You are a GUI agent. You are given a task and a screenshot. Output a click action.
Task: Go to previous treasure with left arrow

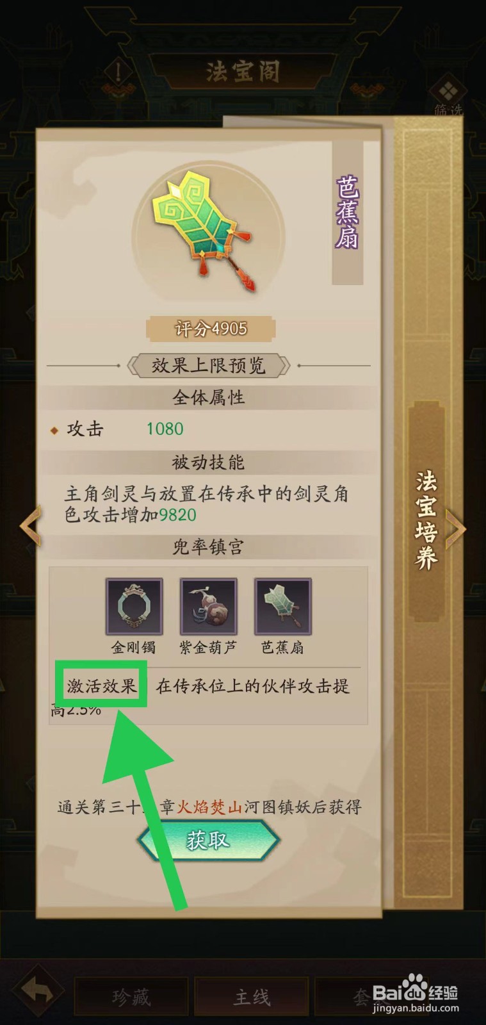[x=30, y=526]
